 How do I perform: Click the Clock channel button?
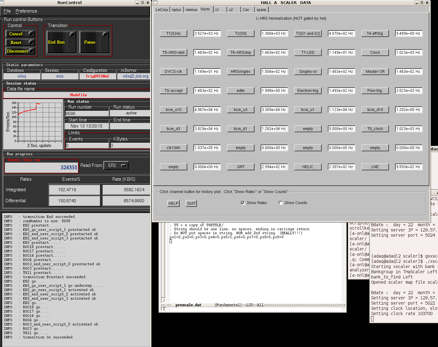point(375,53)
